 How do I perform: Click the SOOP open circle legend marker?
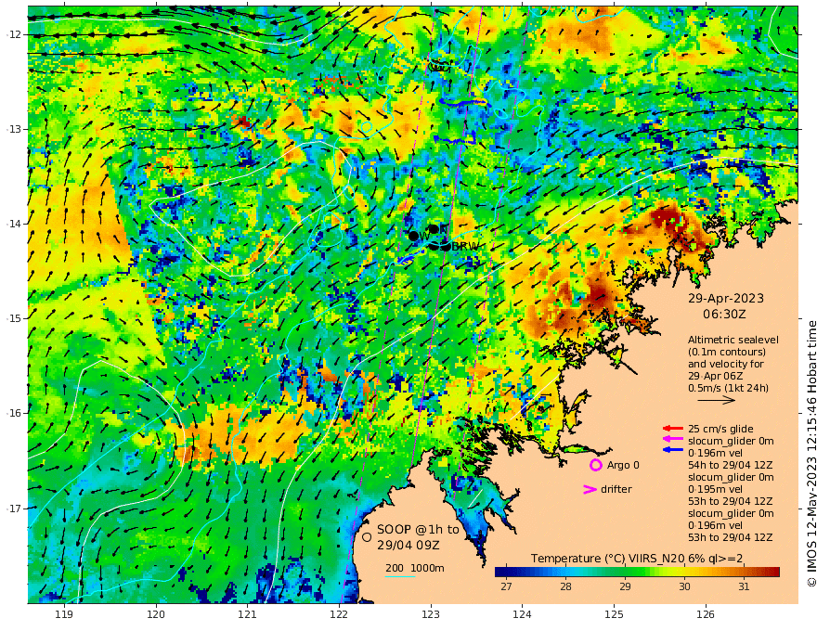tap(367, 536)
